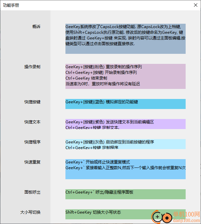
Task: Click line 'GeeKey+[按键](蓝色) 模拟绑定的功能键'
Action: pyautogui.click(x=102, y=102)
